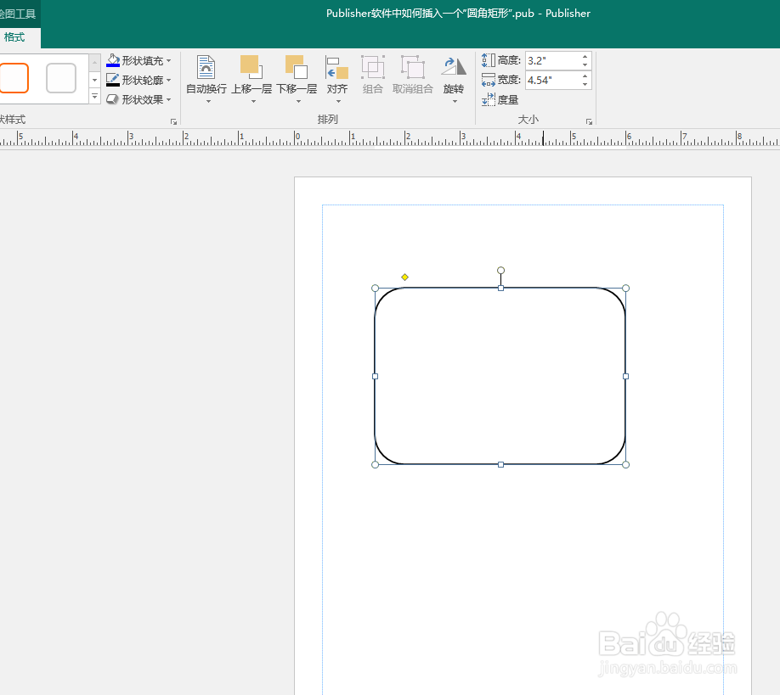Click the Measurement (度量) icon
The image size is (780, 695).
489,99
